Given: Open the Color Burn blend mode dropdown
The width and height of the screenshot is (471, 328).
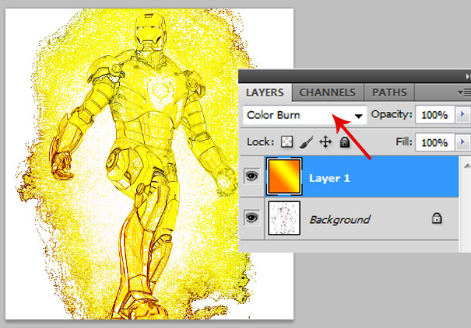Looking at the screenshot, I should [x=304, y=115].
